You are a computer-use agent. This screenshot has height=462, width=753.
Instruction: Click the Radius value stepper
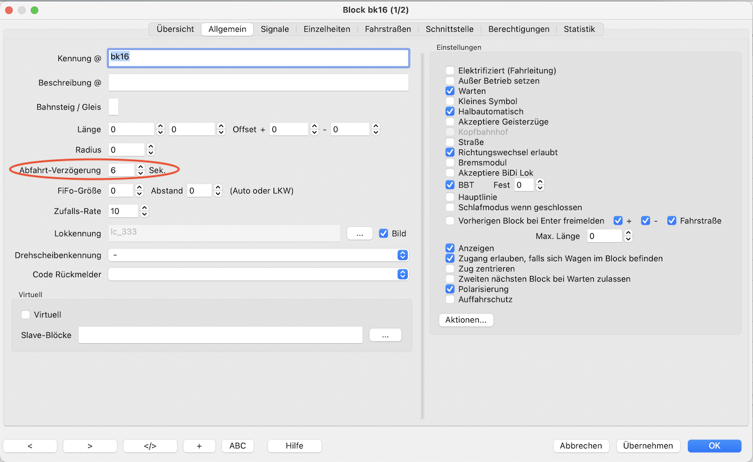click(151, 150)
